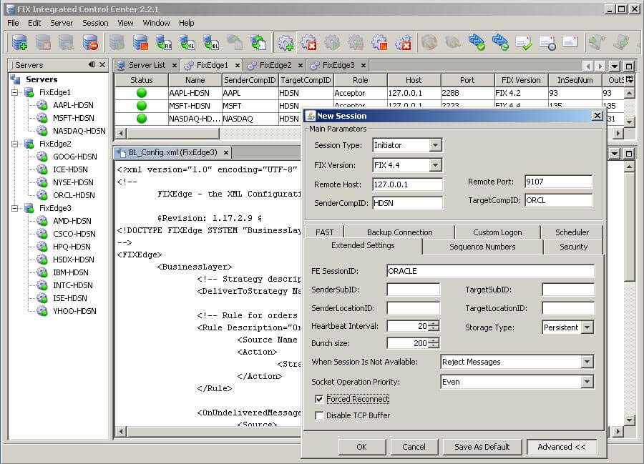
Task: Click the envelope icon with green checkmark
Action: 524,42
